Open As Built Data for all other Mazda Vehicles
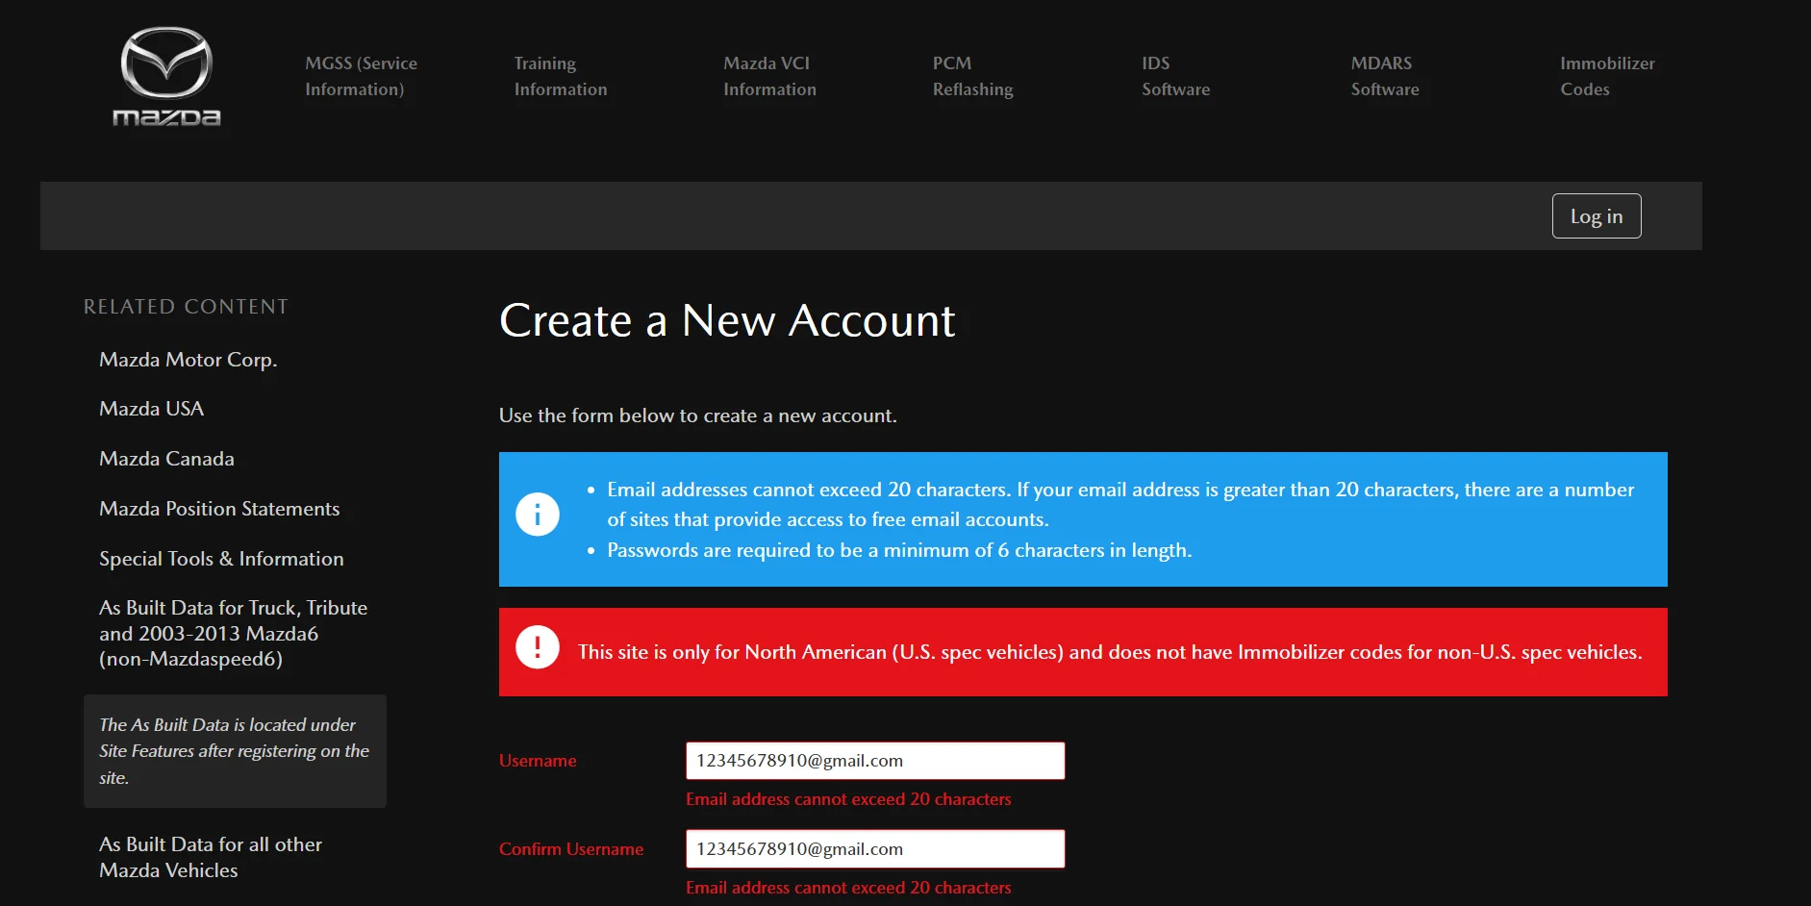The height and width of the screenshot is (906, 1811). [211, 857]
